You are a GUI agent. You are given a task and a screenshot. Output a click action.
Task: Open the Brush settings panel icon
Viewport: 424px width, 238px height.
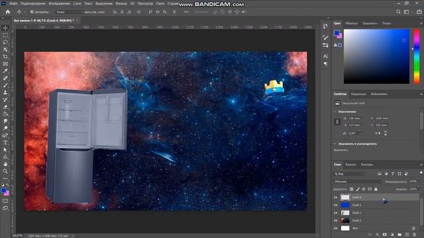(325, 37)
